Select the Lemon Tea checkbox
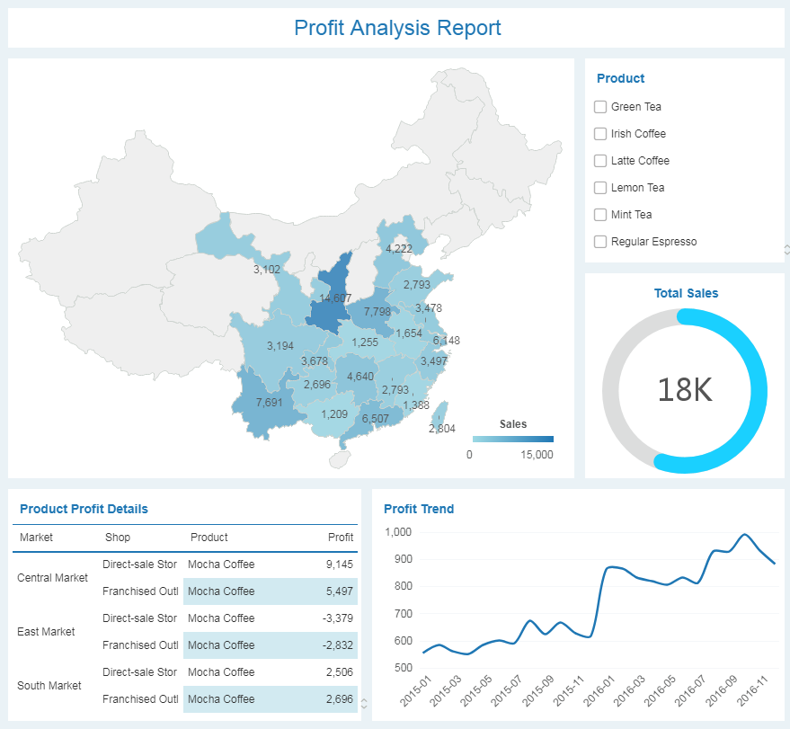 [x=600, y=188]
